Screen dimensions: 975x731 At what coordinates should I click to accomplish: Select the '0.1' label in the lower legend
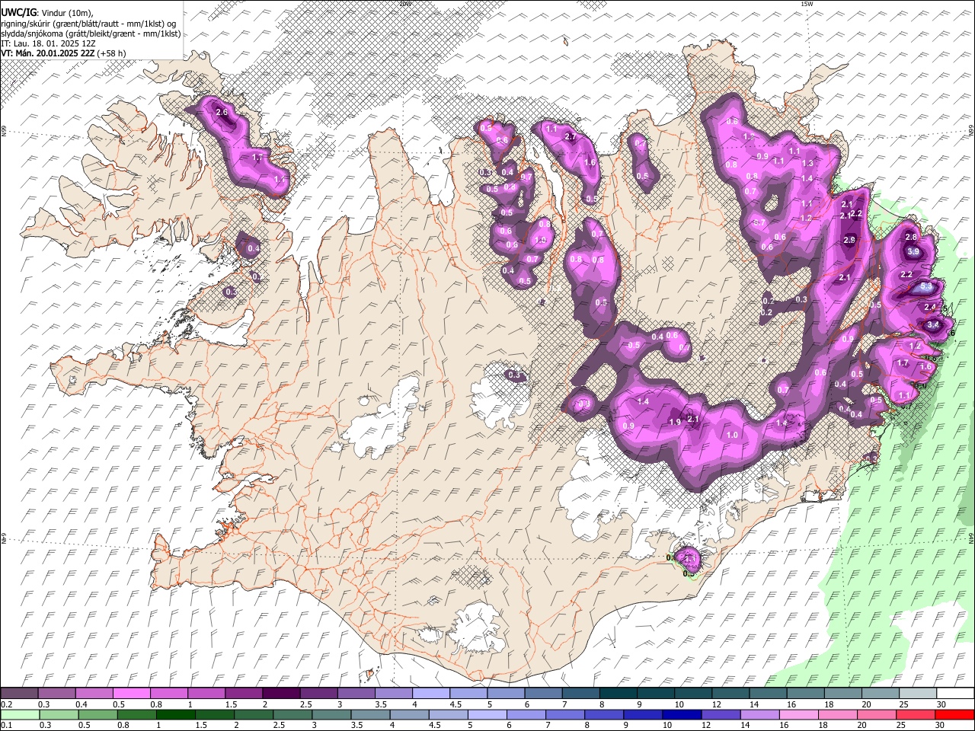(x=7, y=726)
